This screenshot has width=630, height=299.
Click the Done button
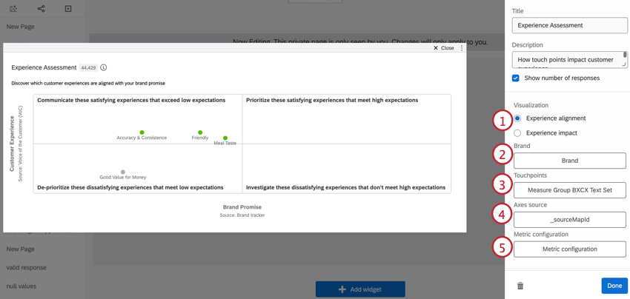point(614,286)
